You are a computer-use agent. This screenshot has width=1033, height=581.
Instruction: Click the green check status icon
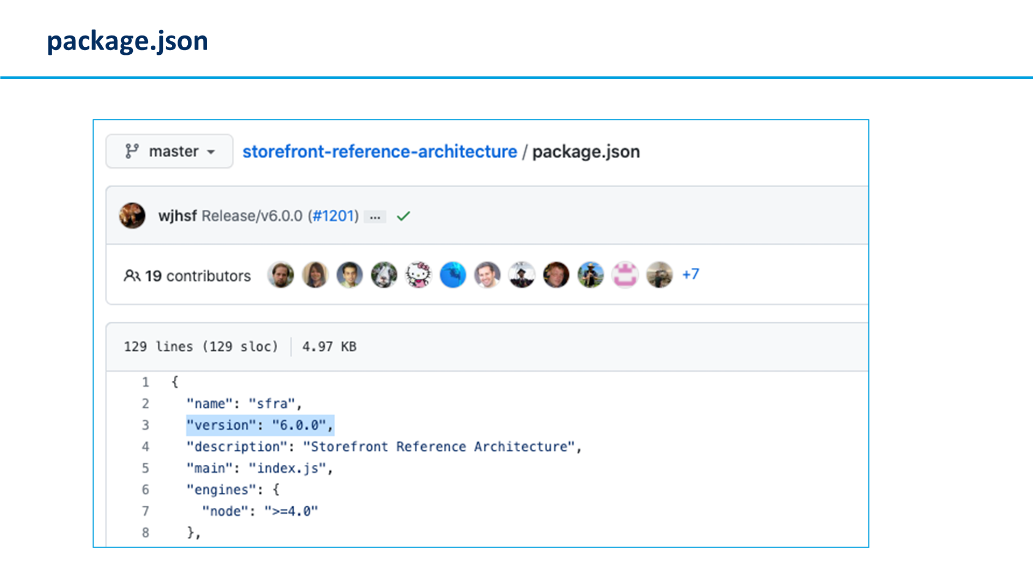coord(404,216)
